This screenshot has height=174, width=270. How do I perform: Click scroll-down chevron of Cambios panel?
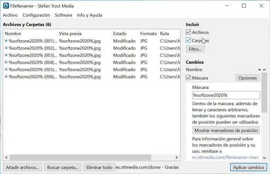[x=264, y=158]
